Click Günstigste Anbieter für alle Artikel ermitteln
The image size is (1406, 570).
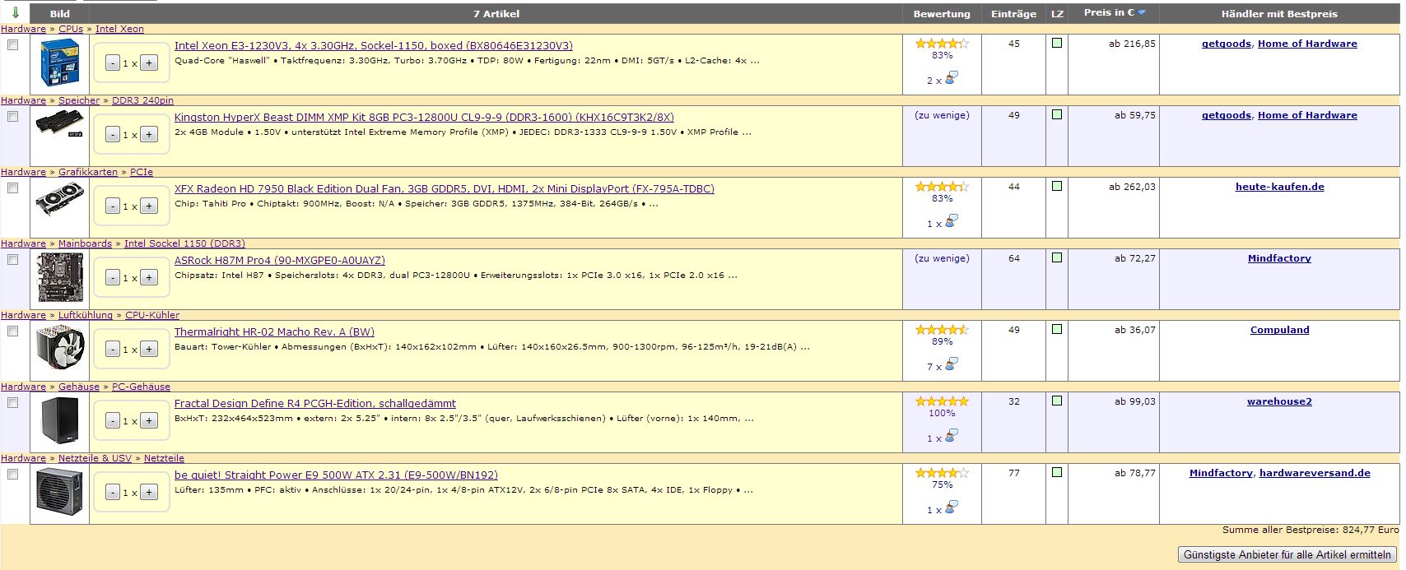click(x=1287, y=555)
